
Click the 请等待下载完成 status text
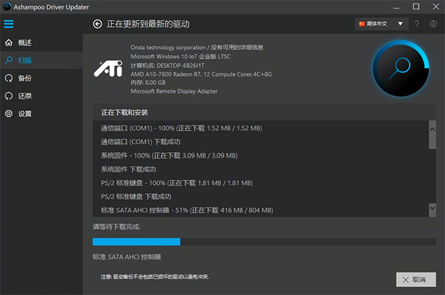(x=117, y=227)
